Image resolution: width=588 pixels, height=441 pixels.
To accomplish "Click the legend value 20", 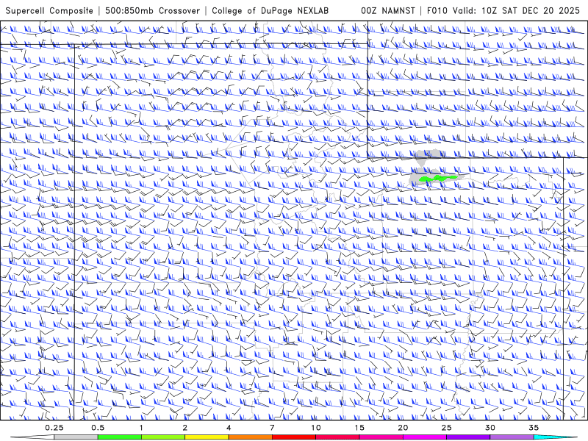I will click(x=403, y=428).
